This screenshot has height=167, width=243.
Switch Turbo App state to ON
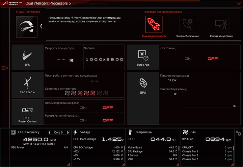click(188, 59)
